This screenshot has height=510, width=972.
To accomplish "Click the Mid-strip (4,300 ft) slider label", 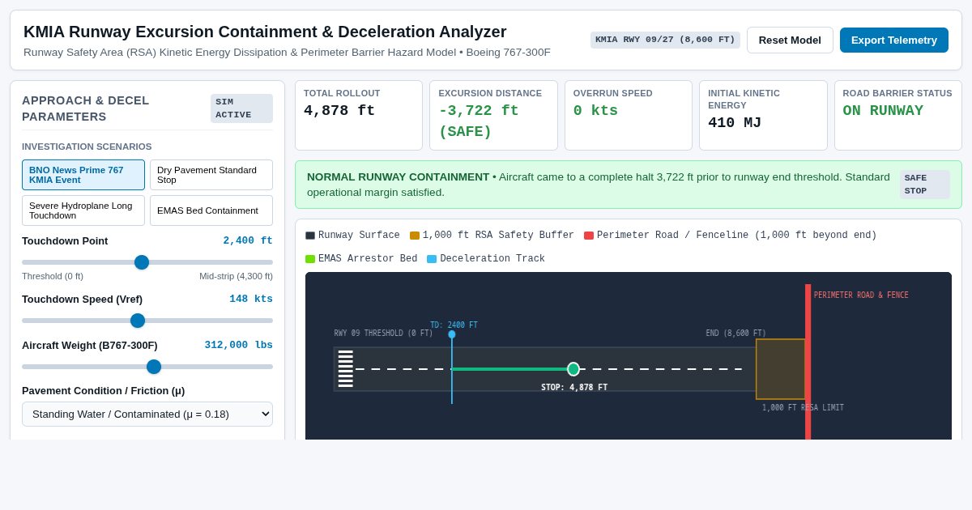I will tap(236, 276).
